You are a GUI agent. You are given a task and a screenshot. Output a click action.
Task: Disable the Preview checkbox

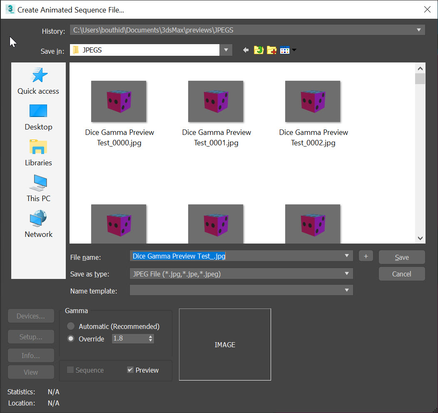pyautogui.click(x=130, y=370)
